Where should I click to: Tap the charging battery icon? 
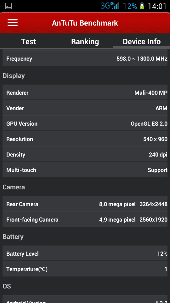pos(142,6)
